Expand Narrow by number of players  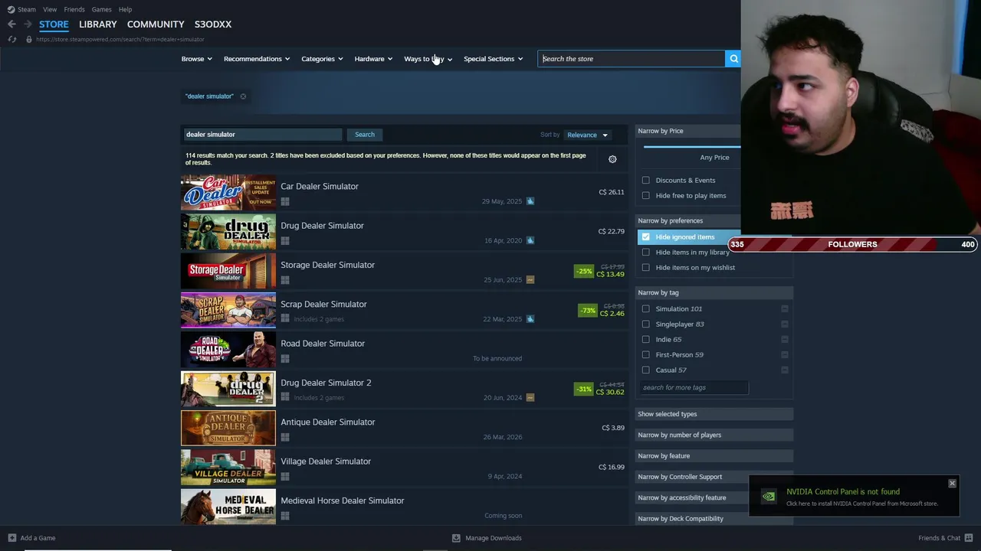point(715,435)
